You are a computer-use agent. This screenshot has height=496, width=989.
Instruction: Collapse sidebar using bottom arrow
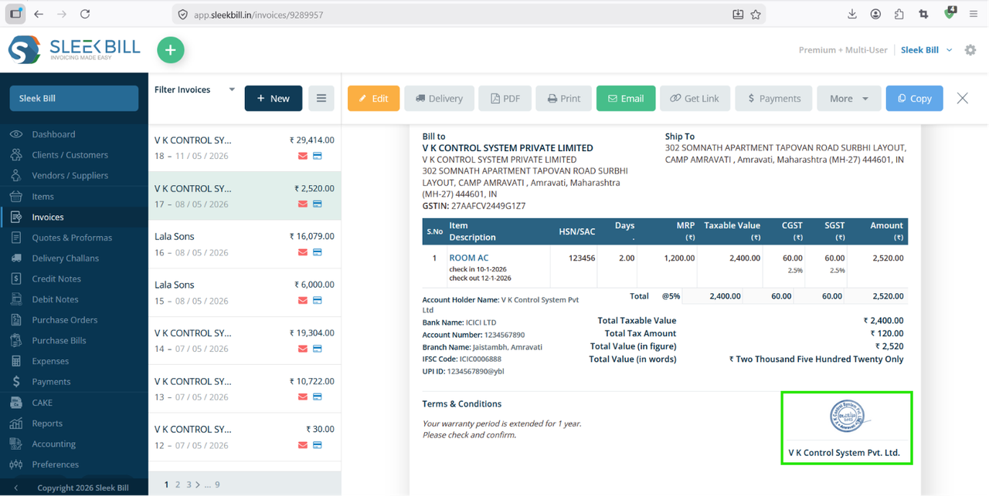click(16, 488)
